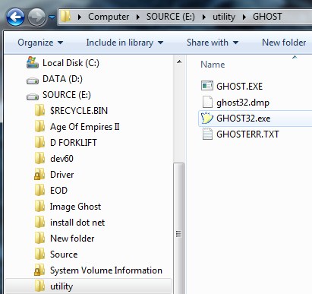Click the utility folder icon
Screen dimensions: 312x294
[39, 286]
